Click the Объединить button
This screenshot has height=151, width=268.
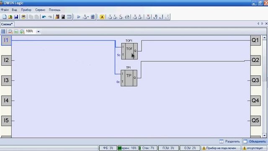(255, 141)
